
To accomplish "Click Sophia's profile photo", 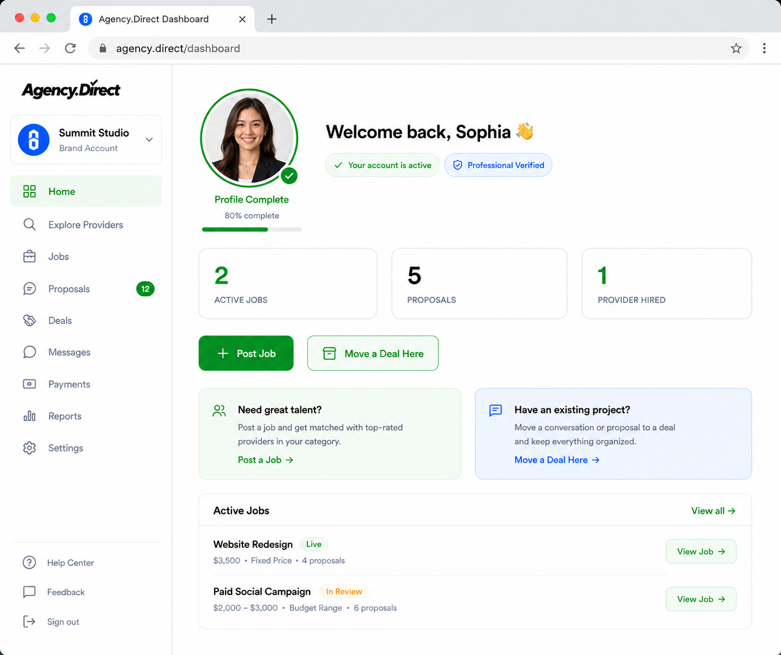I will coord(249,138).
